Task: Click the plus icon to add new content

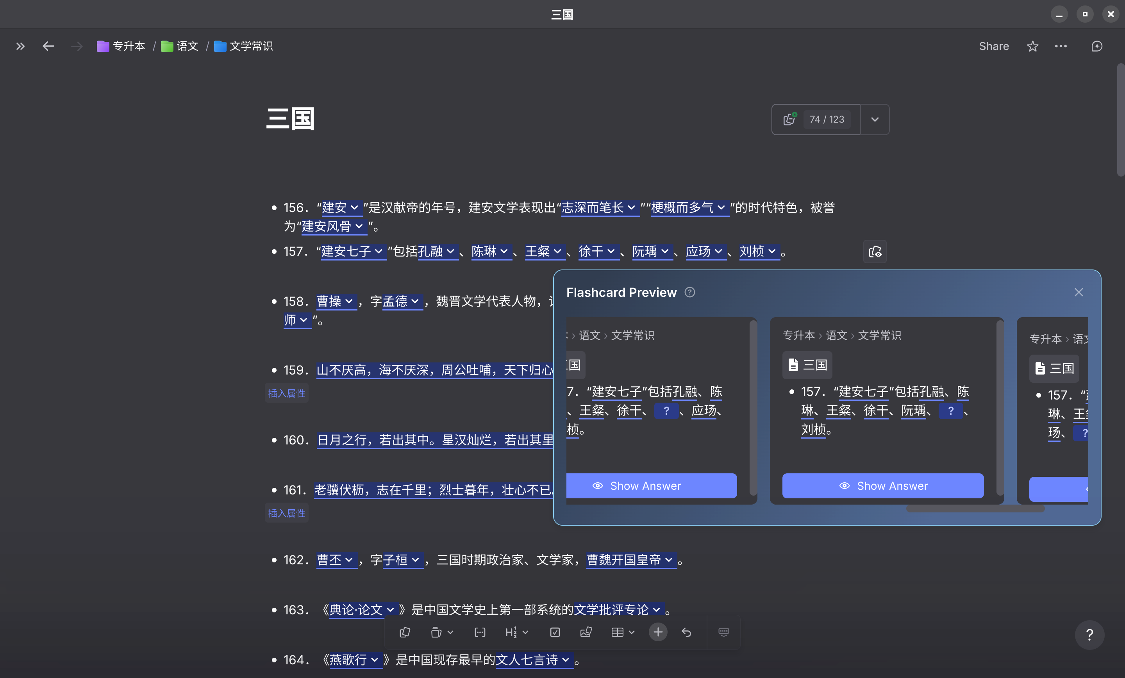Action: (x=657, y=632)
